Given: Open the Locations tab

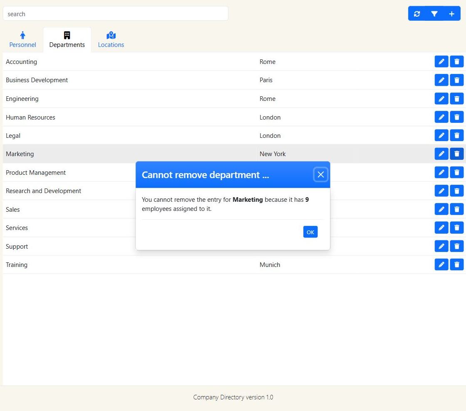Looking at the screenshot, I should (x=111, y=40).
